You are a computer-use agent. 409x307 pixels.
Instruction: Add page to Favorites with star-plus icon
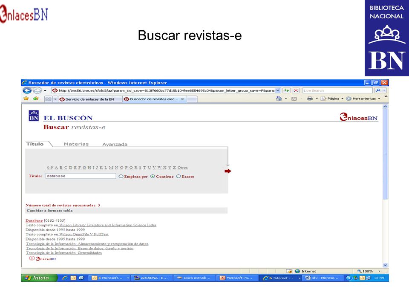pos(36,98)
